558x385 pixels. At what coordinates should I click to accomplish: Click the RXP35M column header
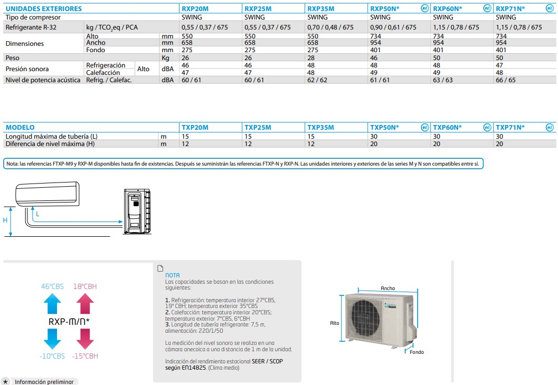(320, 8)
